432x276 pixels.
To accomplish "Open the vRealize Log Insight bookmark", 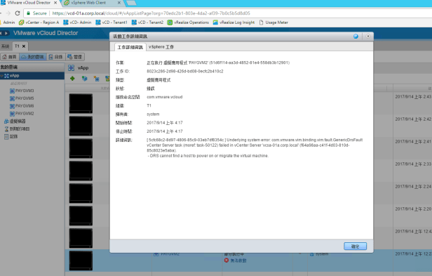I will click(x=234, y=22).
